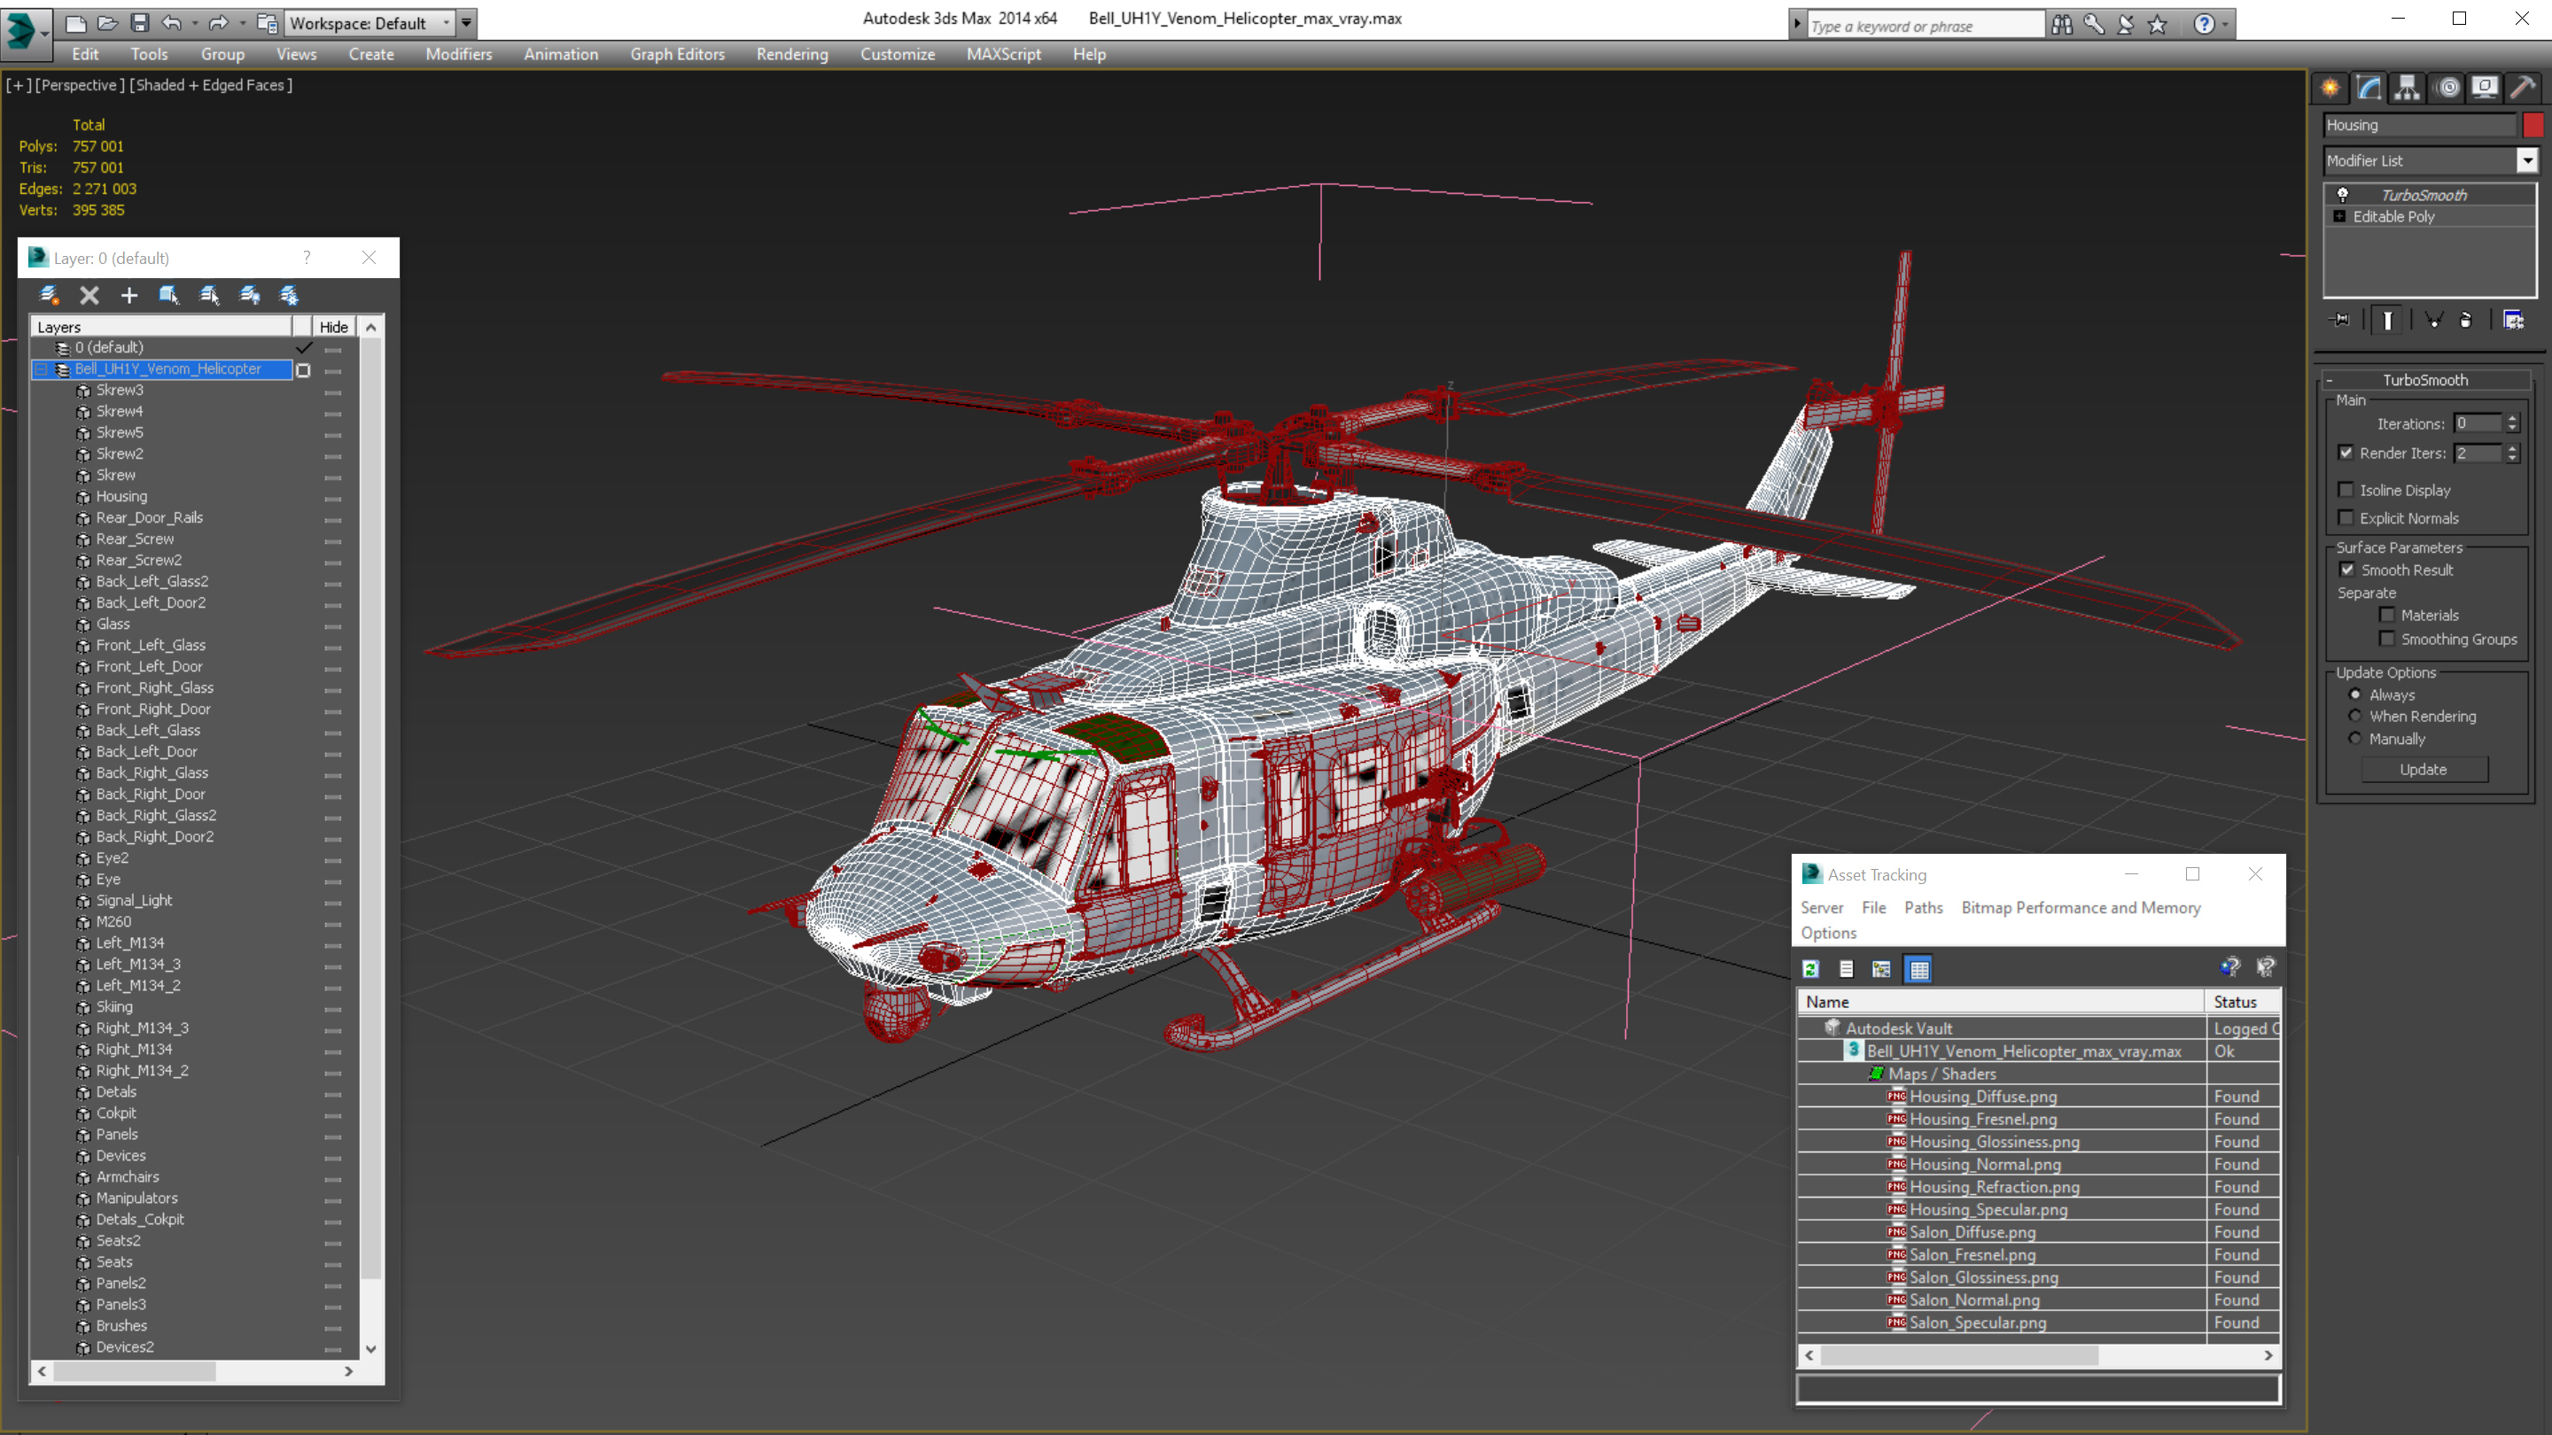Open Bitmap Performance and Memory menu
This screenshot has height=1435, width=2552.
pos(2081,907)
